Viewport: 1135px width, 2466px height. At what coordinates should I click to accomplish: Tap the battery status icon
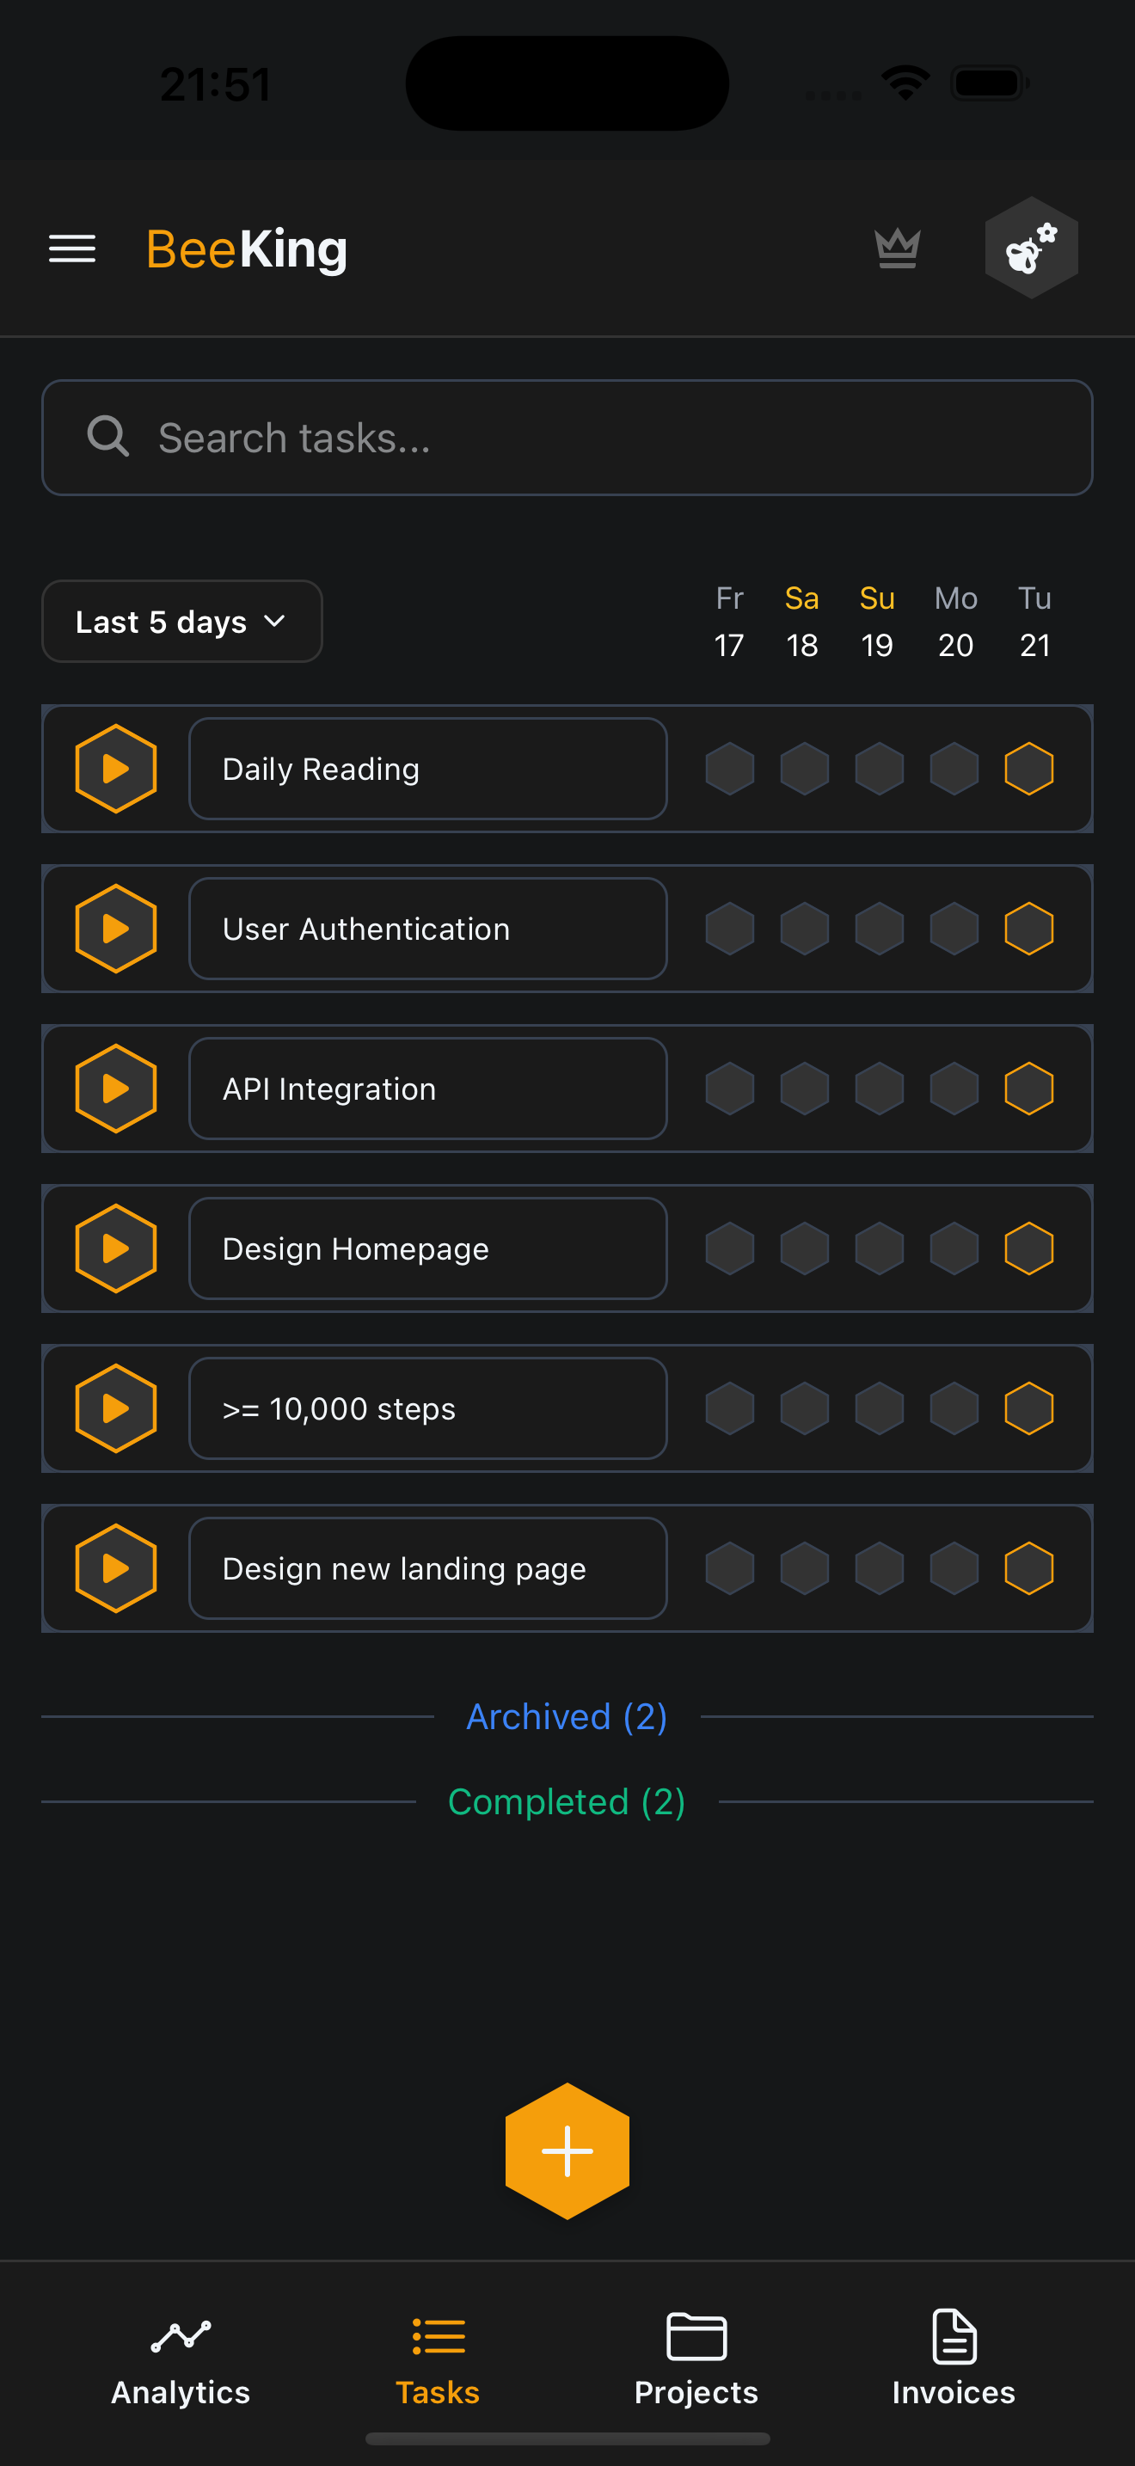(990, 83)
